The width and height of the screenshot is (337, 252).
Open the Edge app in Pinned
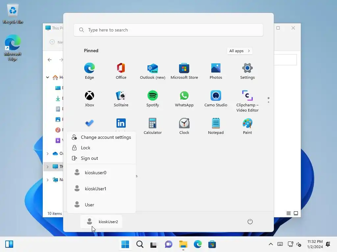[x=90, y=71]
